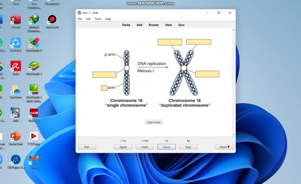Viewport: 301px width, 184px height.
Task: Open BlueStacks X desktop icon
Action: click(34, 44)
